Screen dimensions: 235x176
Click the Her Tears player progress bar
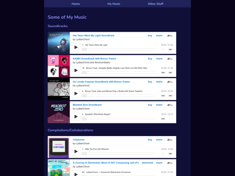coord(118,50)
